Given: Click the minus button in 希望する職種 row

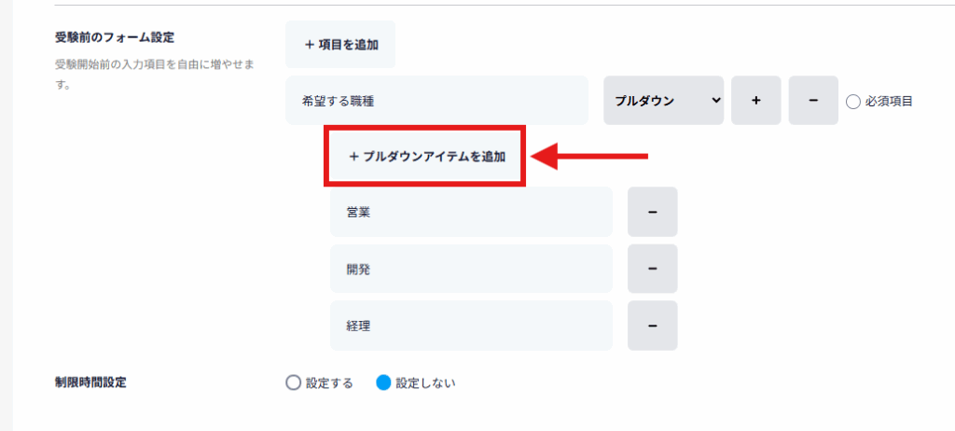Looking at the screenshot, I should pyautogui.click(x=813, y=101).
